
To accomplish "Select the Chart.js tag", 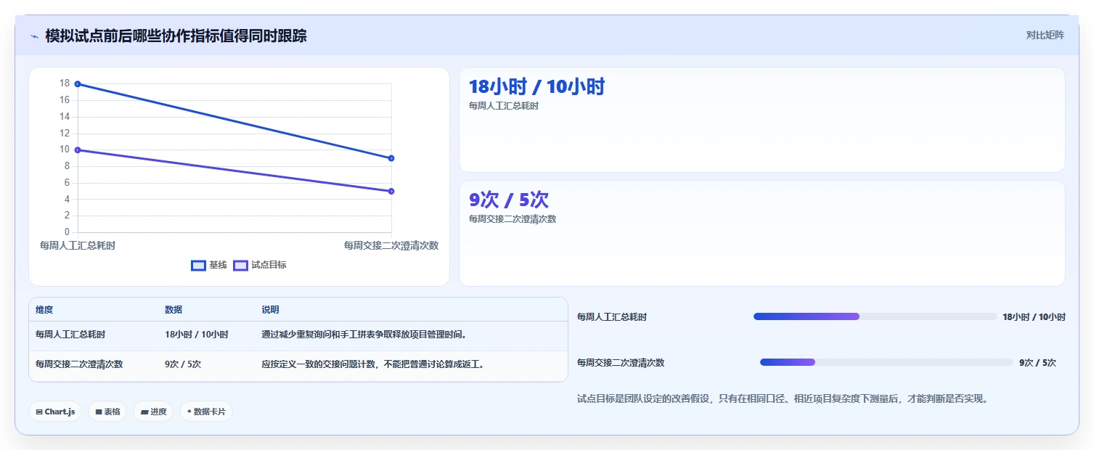I will [56, 412].
